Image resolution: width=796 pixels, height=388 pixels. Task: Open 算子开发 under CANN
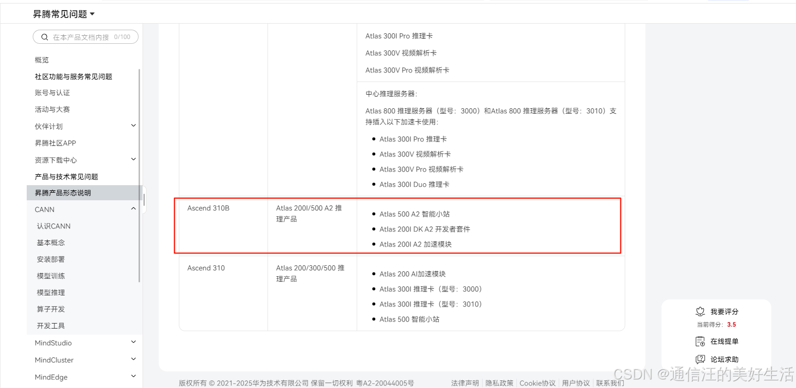pos(51,309)
